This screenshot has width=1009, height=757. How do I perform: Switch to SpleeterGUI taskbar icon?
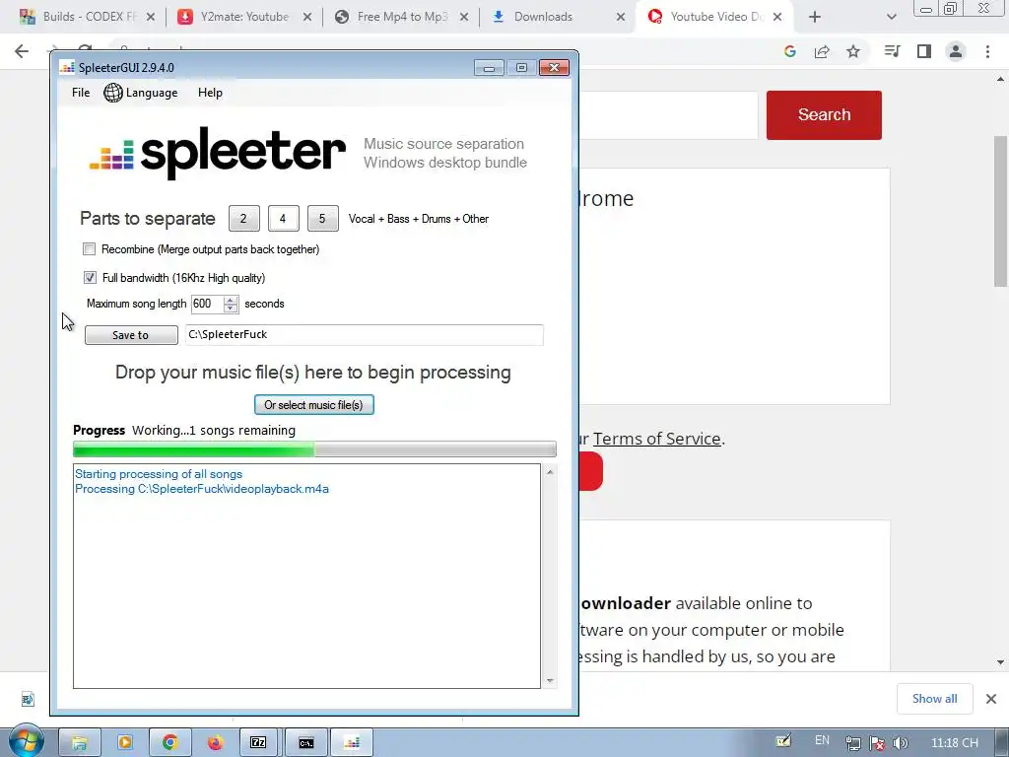pos(352,743)
